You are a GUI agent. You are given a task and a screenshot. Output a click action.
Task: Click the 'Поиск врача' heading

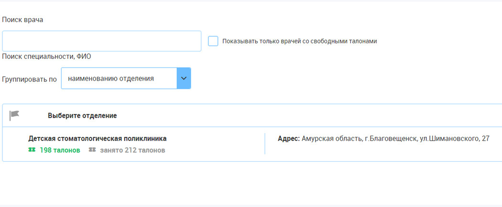tap(23, 20)
